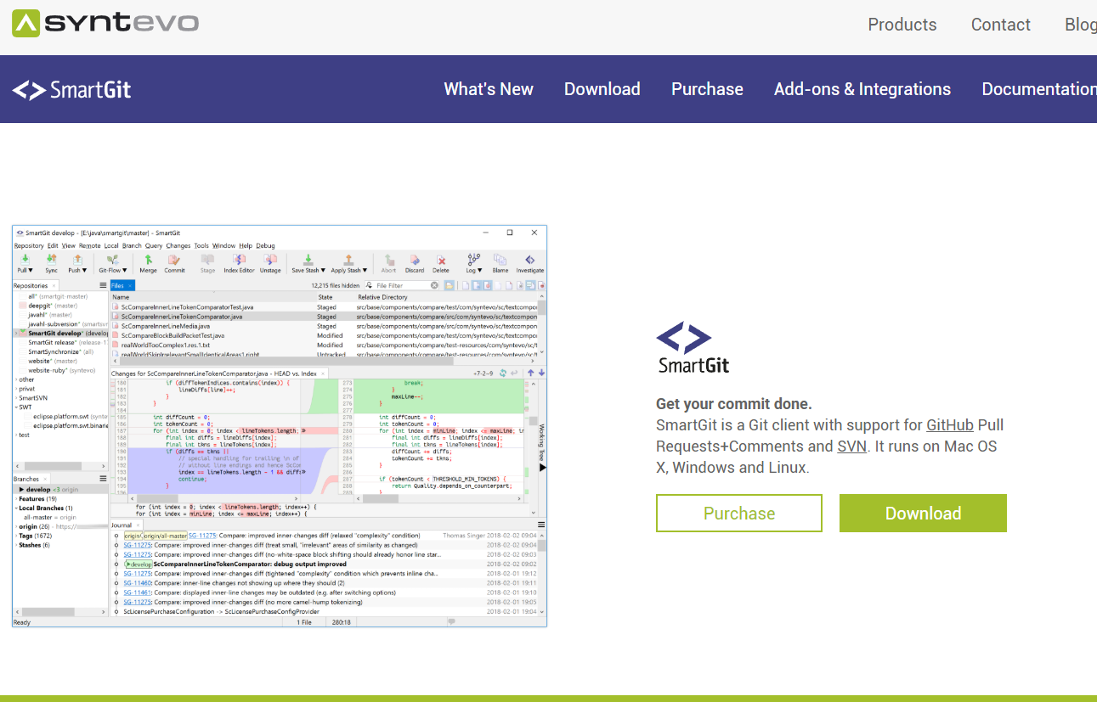Viewport: 1097px width, 702px height.
Task: Open the Debug menu in the screenshot
Action: [266, 245]
